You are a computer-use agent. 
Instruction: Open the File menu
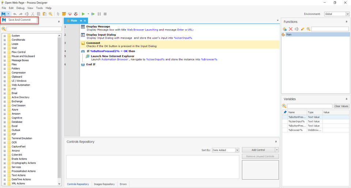pyautogui.click(x=4, y=8)
